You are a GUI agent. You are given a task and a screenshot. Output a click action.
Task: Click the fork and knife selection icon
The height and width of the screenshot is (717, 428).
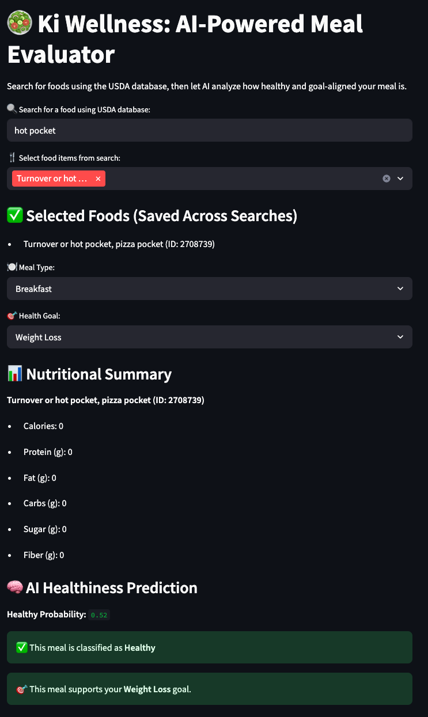[12, 157]
